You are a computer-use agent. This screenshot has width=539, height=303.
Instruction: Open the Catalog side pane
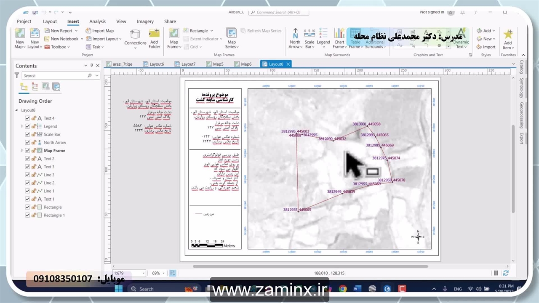[521, 67]
